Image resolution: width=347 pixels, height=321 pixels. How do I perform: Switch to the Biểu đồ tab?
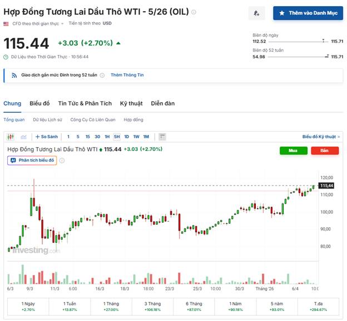[x=39, y=103]
